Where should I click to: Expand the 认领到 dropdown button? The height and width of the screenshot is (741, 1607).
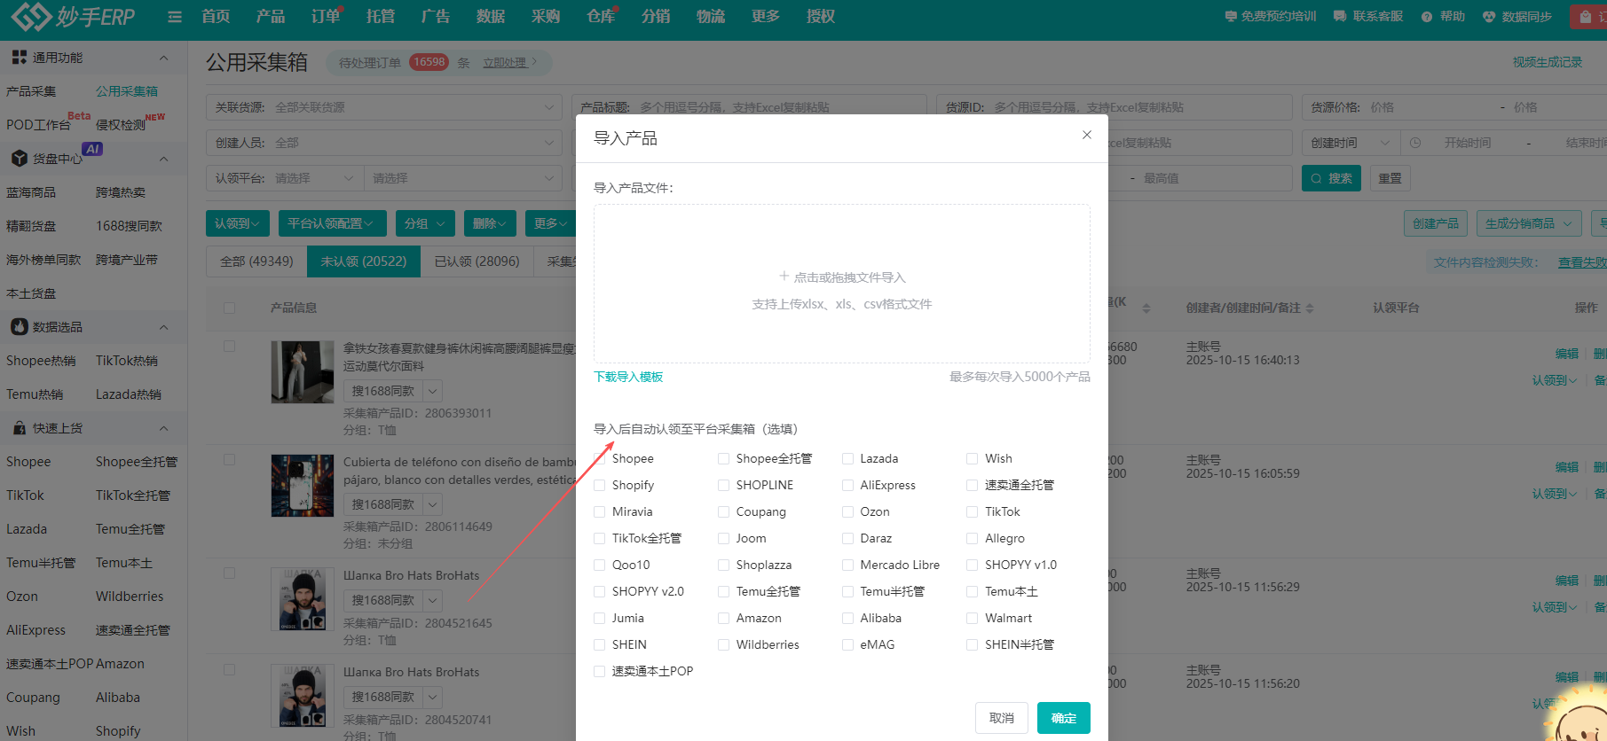click(238, 223)
